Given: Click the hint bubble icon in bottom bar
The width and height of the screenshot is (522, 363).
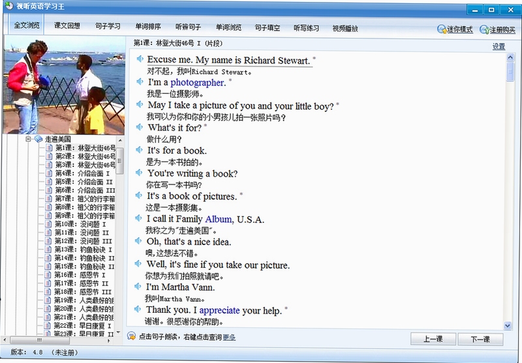Looking at the screenshot, I should pyautogui.click(x=132, y=336).
